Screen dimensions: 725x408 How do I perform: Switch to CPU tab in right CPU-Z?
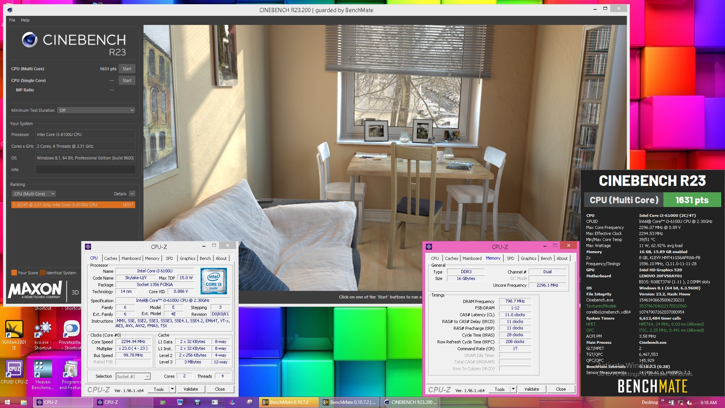[435, 258]
